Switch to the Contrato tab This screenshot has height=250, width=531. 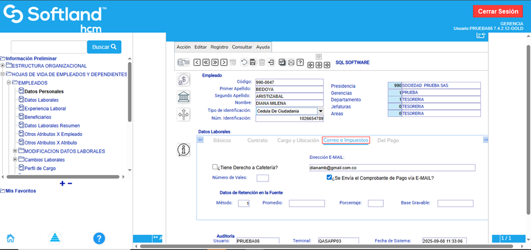(x=257, y=140)
